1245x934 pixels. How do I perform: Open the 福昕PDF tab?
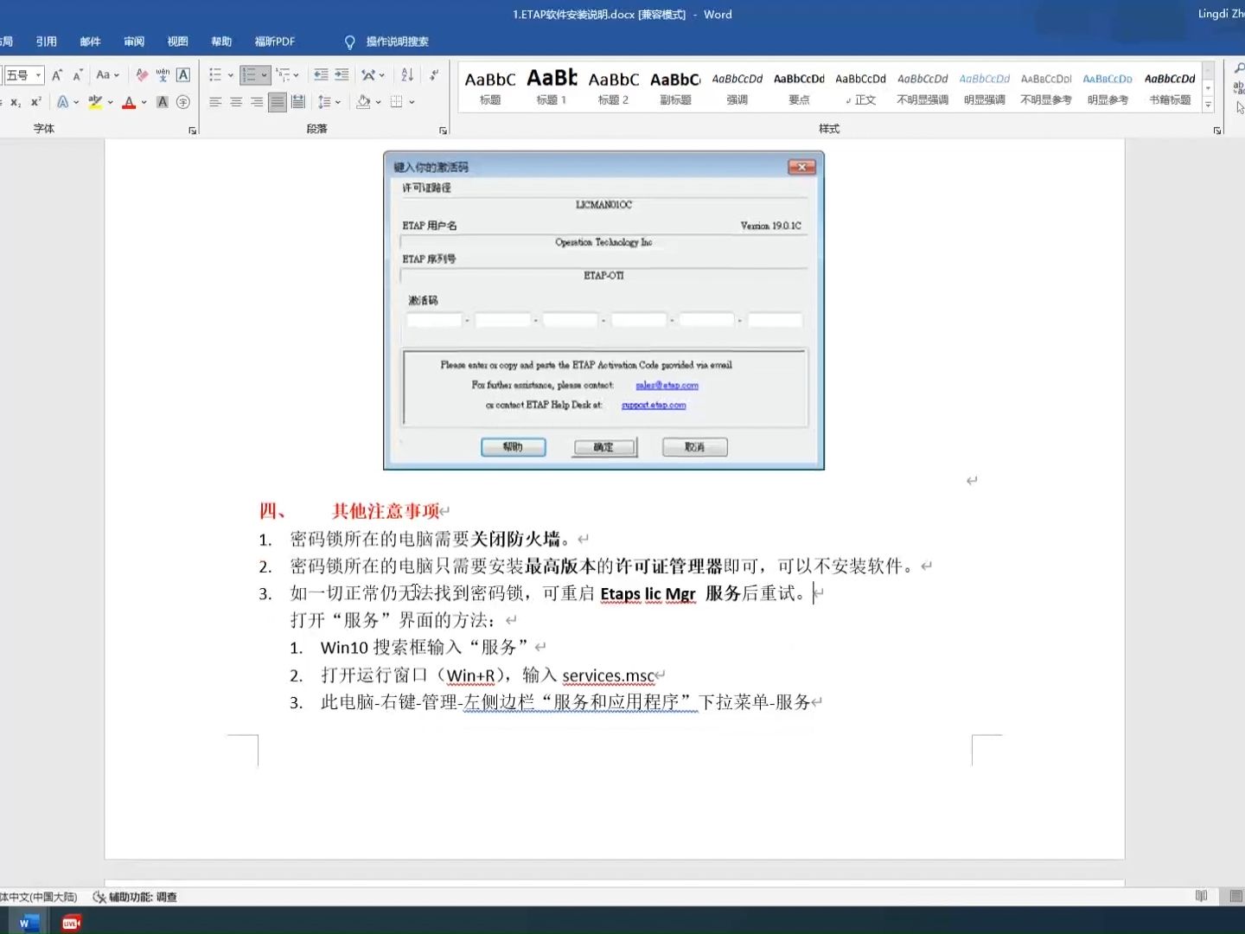tap(275, 42)
